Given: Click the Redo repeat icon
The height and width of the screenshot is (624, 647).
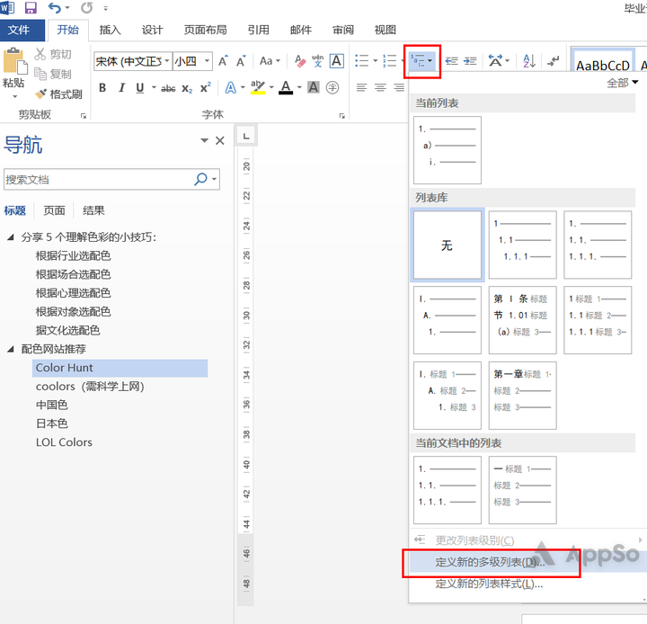Looking at the screenshot, I should click(86, 7).
